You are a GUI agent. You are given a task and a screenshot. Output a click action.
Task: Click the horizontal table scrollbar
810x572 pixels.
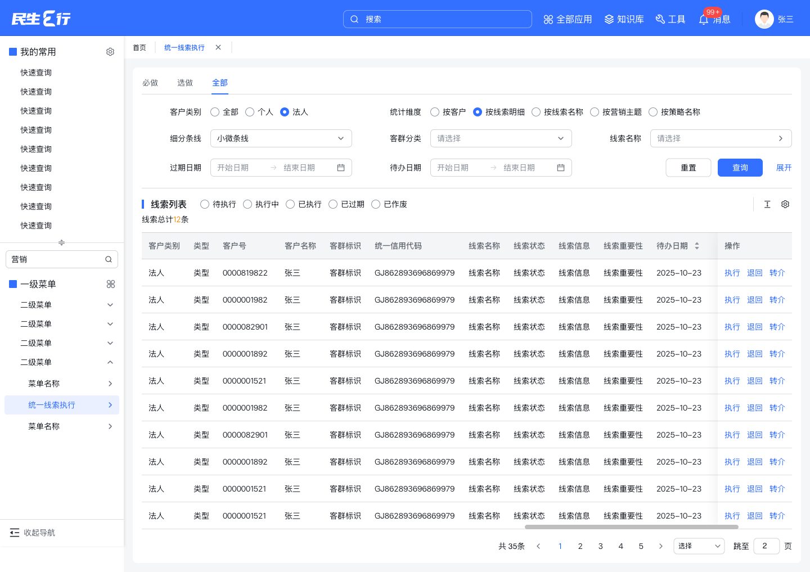click(632, 527)
